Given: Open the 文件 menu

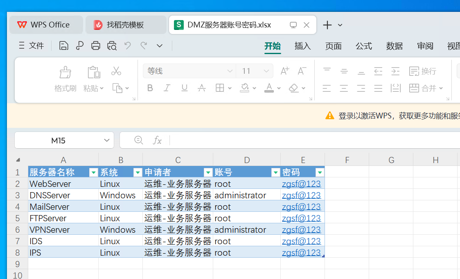Looking at the screenshot, I should 32,45.
